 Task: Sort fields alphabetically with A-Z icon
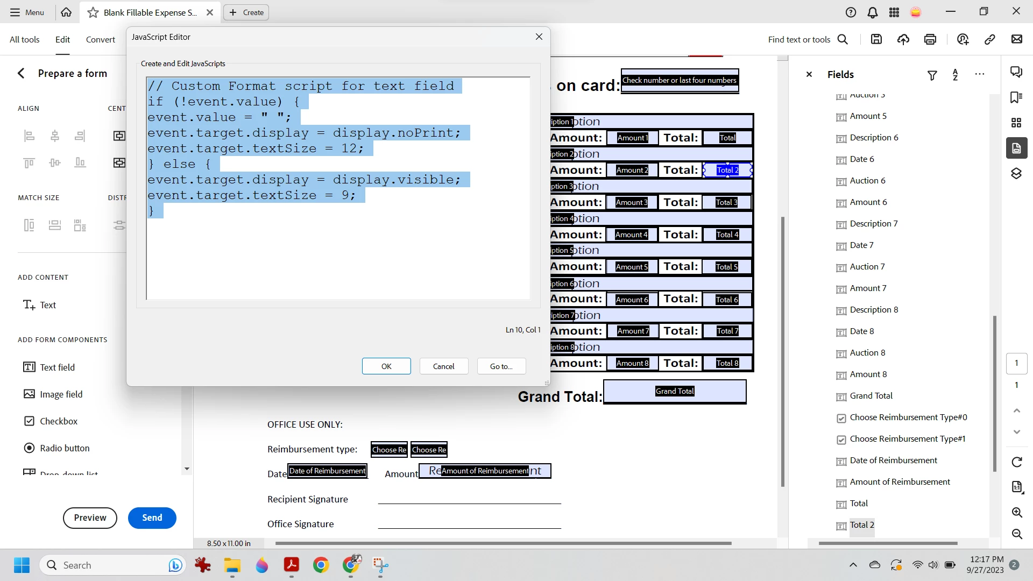point(956,75)
